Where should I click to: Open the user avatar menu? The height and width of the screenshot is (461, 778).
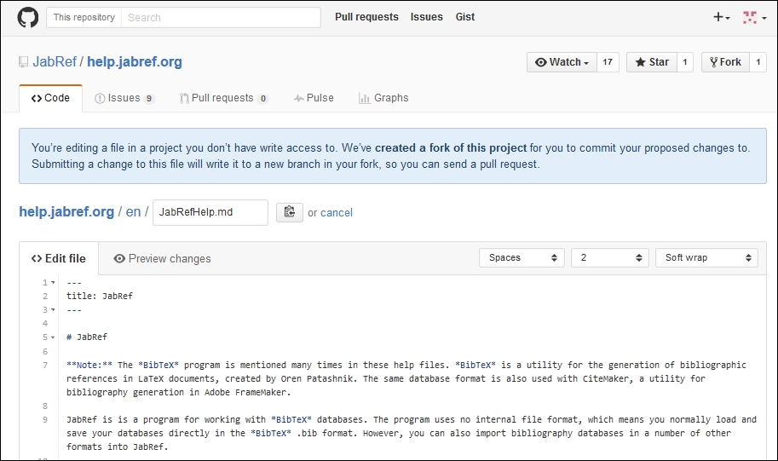tap(753, 17)
